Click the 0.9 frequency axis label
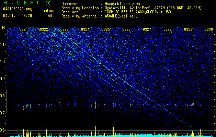Image resolution: width=216 pixels, height=137 pixels. [x=3, y=79]
